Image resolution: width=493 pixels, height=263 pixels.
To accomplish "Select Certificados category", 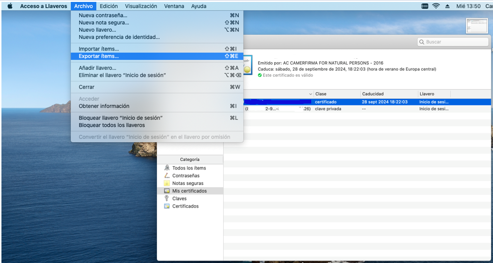I will tap(190, 206).
